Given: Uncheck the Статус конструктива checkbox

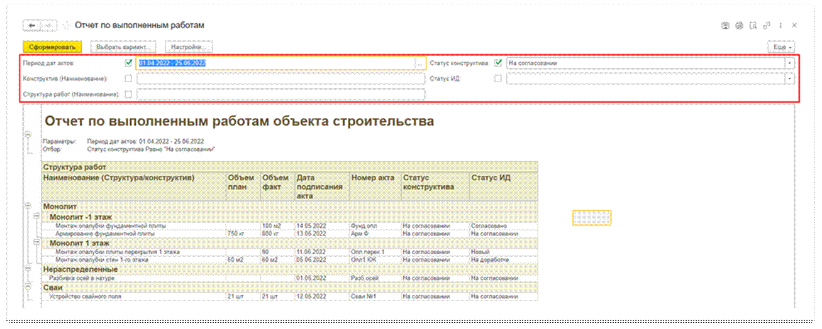Looking at the screenshot, I should [x=498, y=63].
